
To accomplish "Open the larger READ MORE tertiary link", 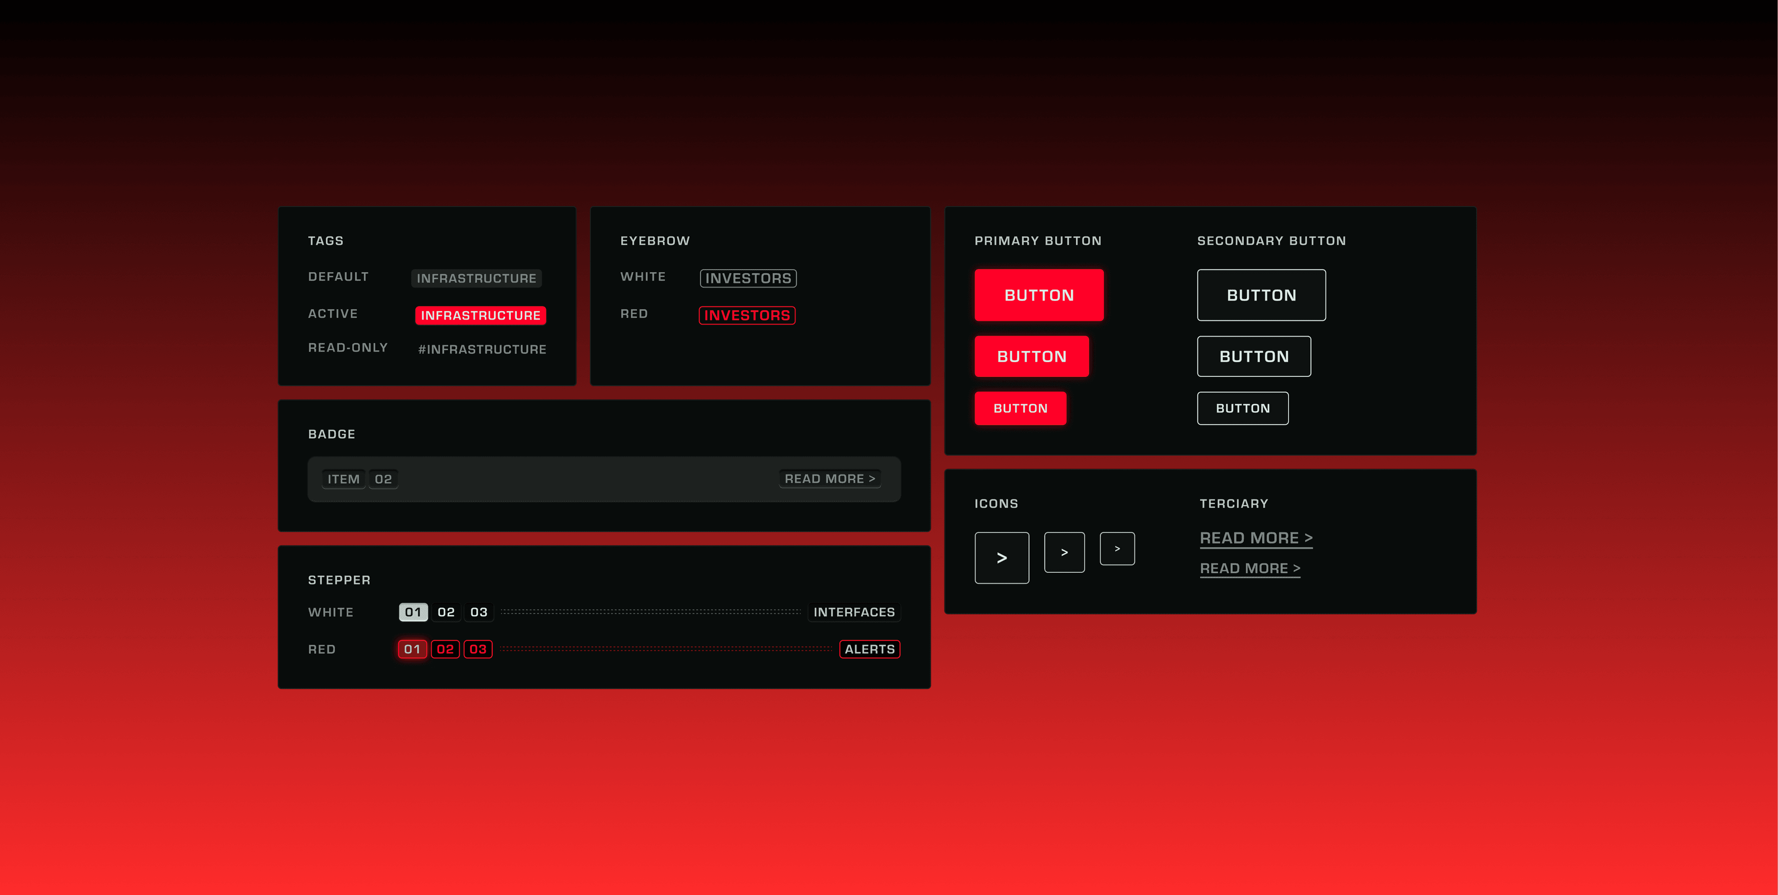I will pyautogui.click(x=1256, y=538).
